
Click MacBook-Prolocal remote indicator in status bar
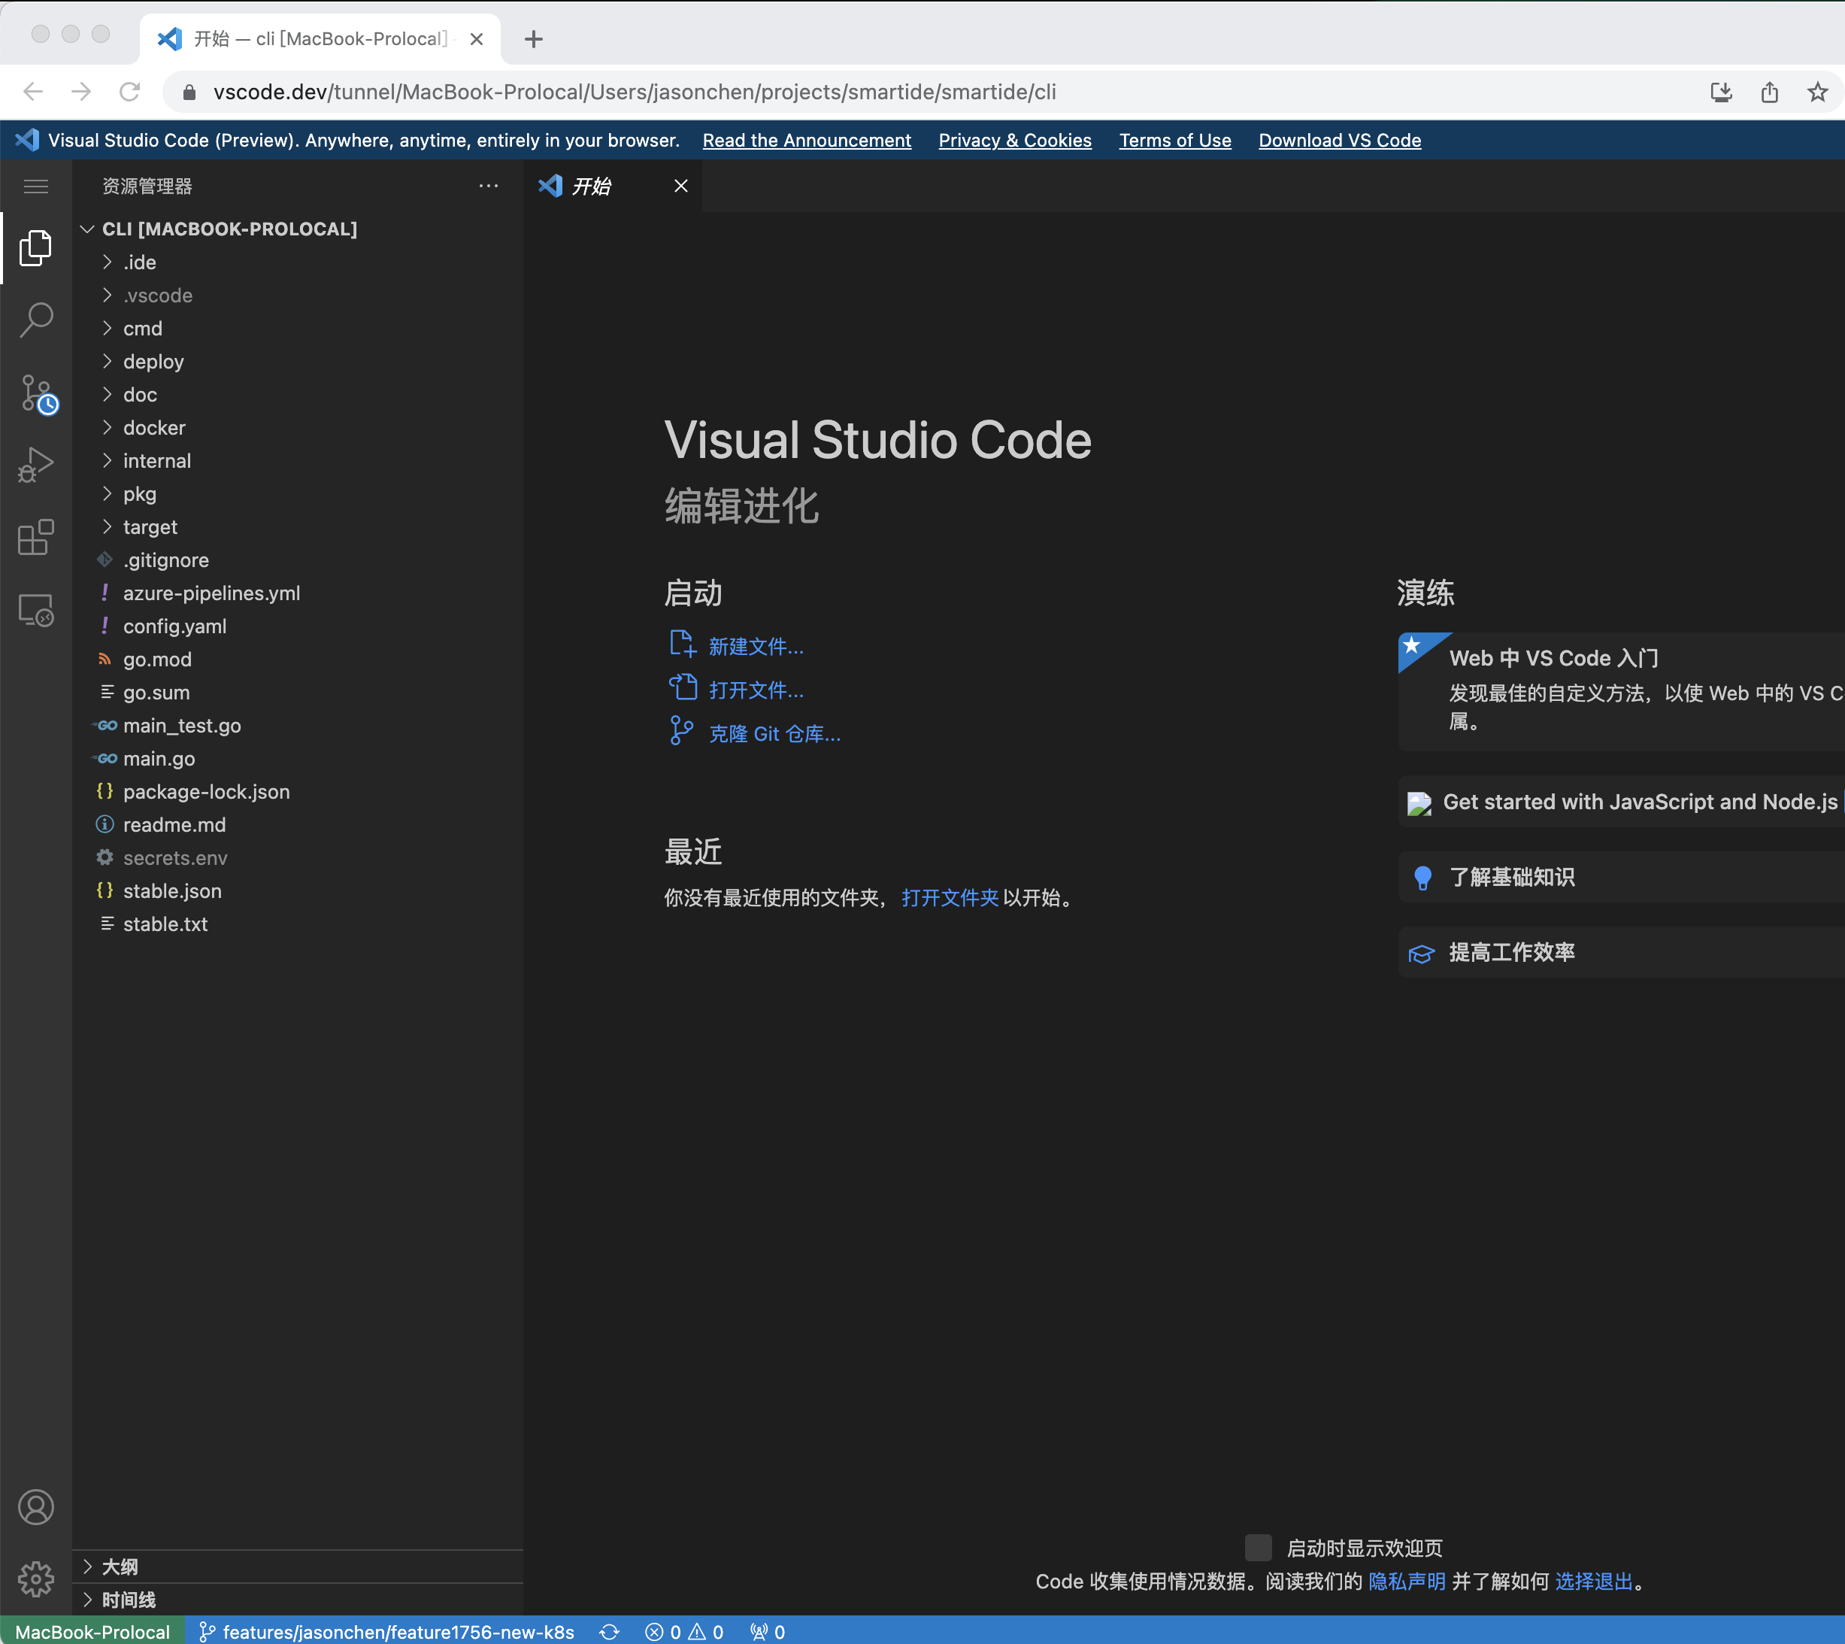92,1631
